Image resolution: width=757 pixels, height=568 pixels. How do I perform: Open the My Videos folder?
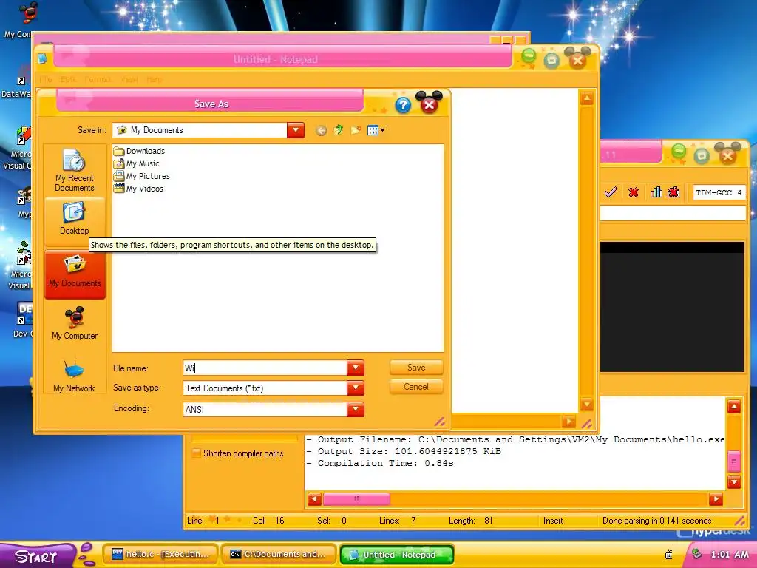[x=138, y=189]
